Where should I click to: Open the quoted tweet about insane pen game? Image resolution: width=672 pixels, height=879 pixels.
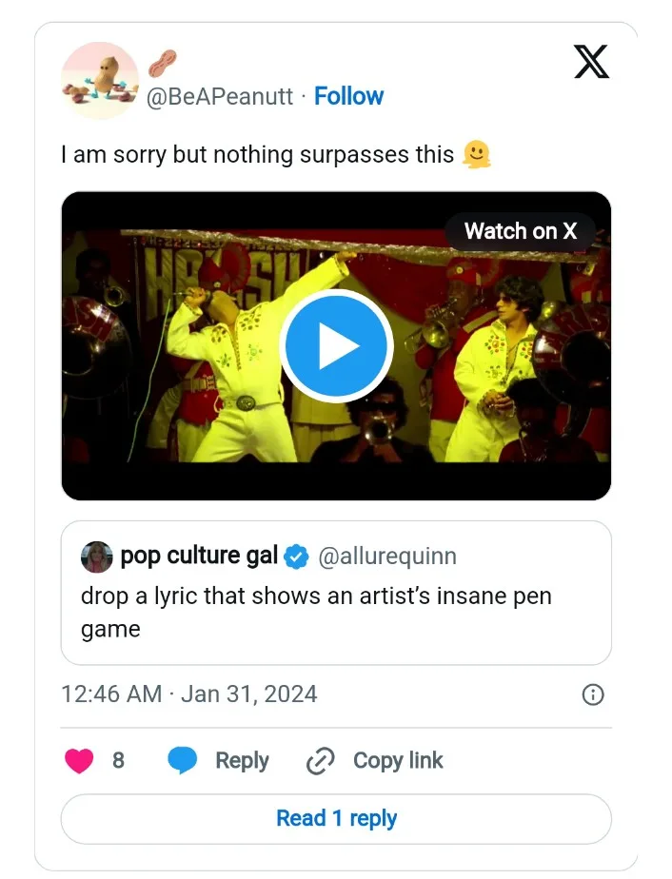tap(336, 613)
